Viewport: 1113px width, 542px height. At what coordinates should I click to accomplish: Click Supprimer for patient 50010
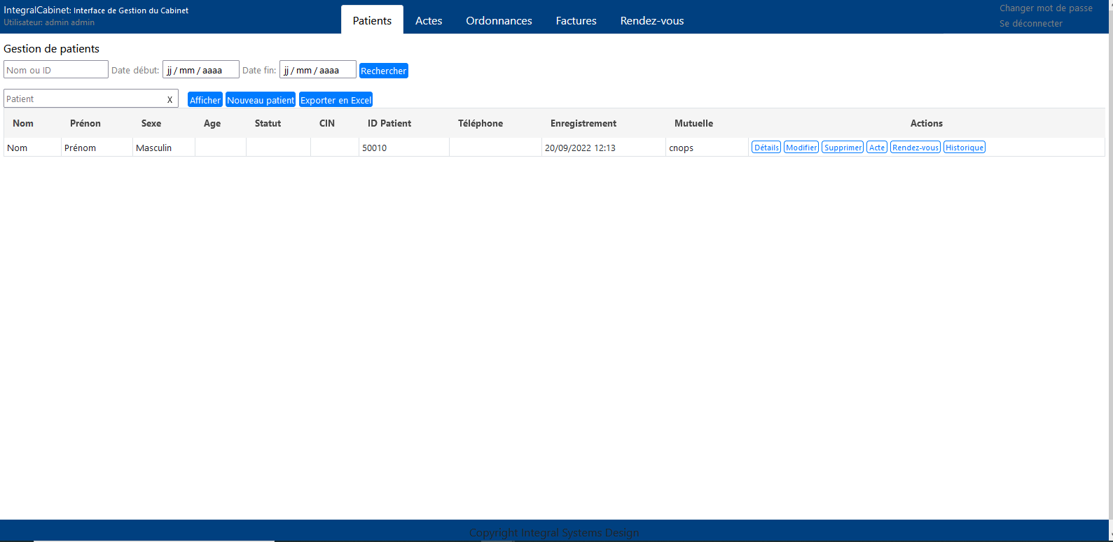point(843,148)
